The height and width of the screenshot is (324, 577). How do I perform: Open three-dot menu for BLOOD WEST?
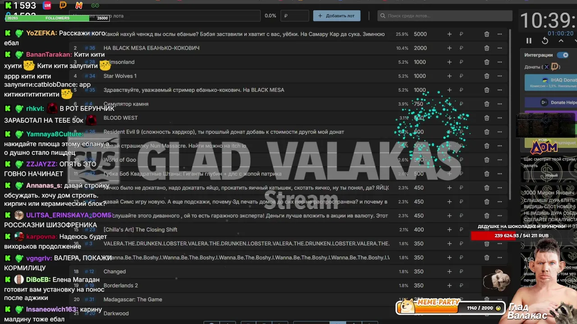(499, 118)
